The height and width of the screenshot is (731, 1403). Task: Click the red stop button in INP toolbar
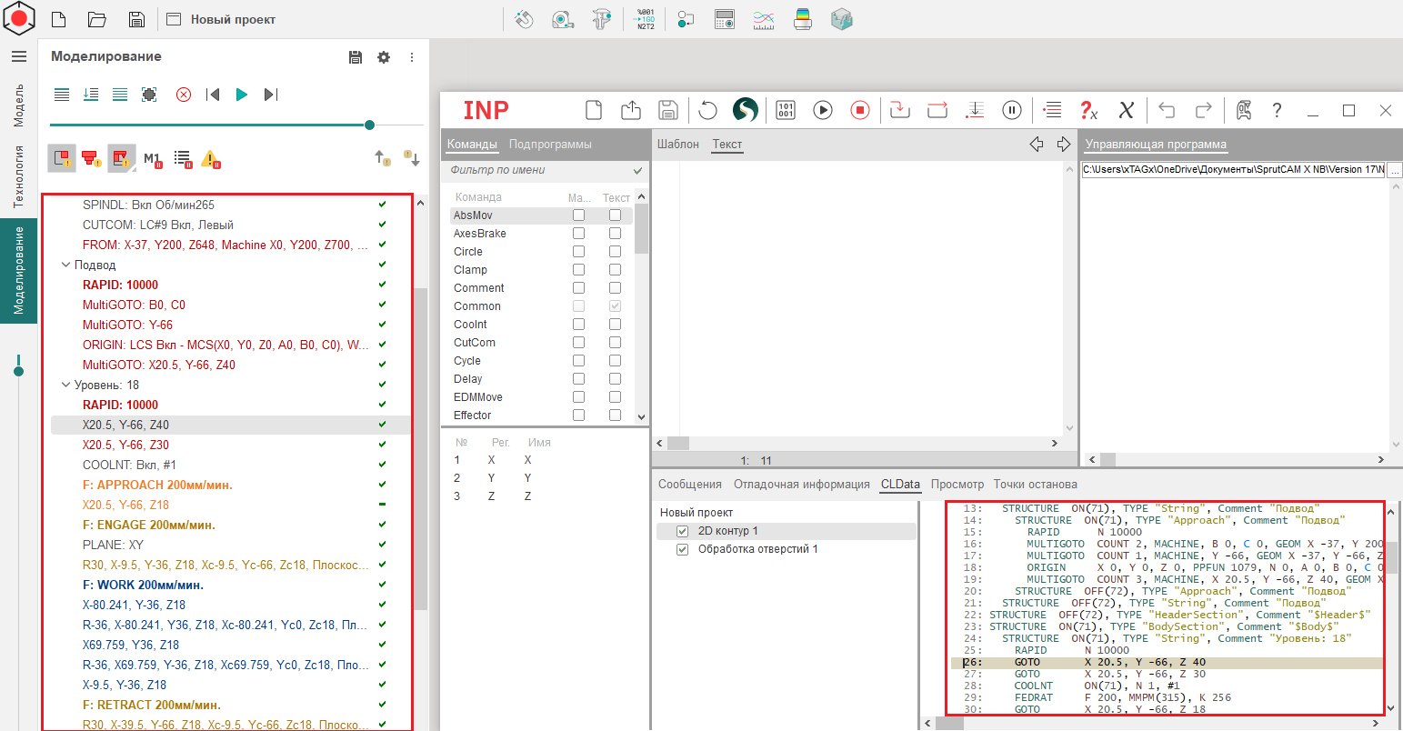(x=860, y=110)
